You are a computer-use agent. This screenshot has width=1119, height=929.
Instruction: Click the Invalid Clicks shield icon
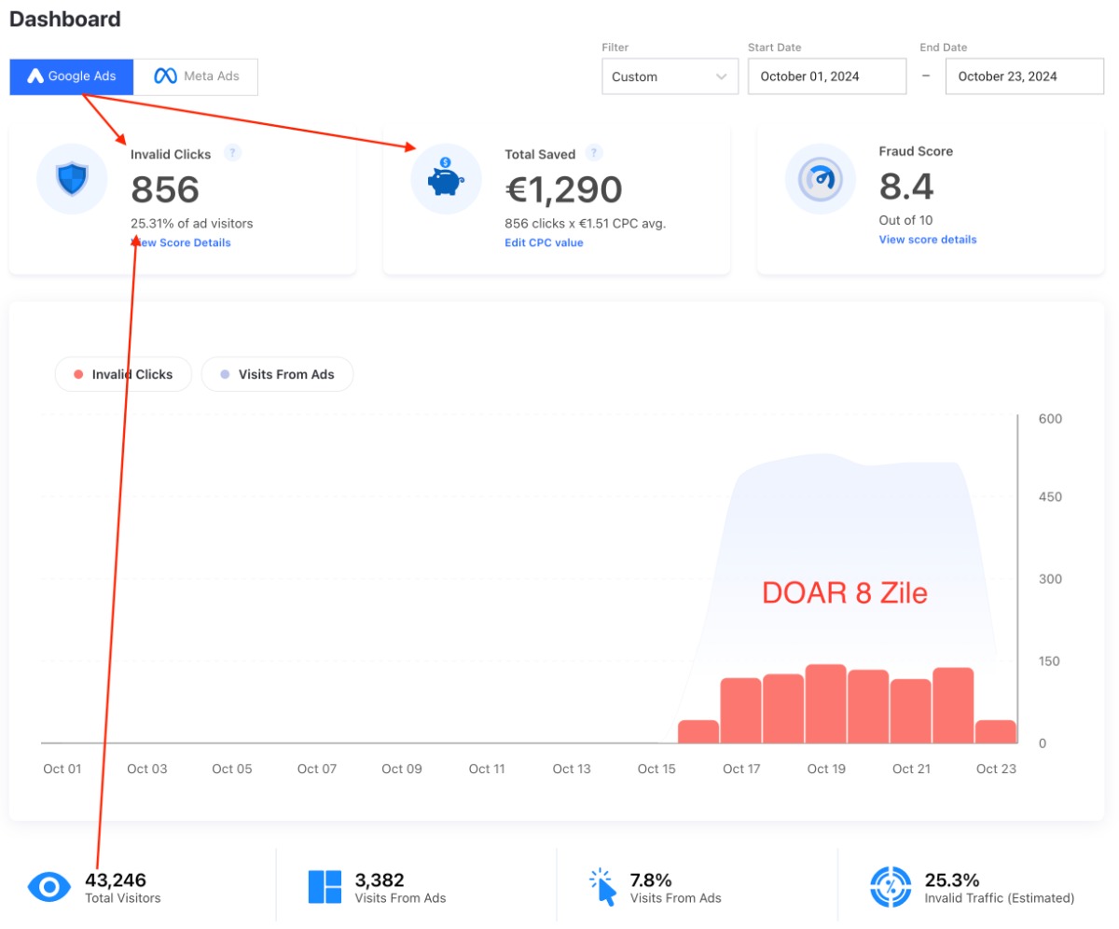(x=72, y=179)
